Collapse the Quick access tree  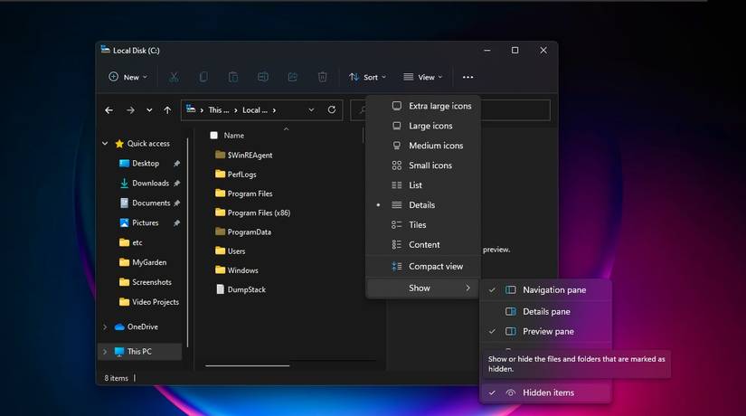[x=105, y=143]
